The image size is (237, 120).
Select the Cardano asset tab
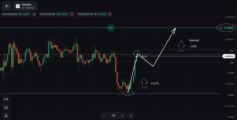point(25,6)
